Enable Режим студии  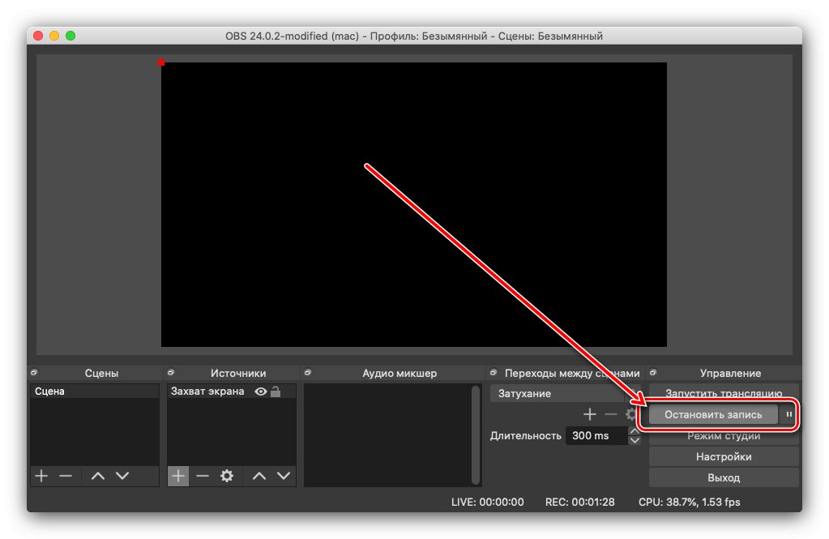(724, 436)
